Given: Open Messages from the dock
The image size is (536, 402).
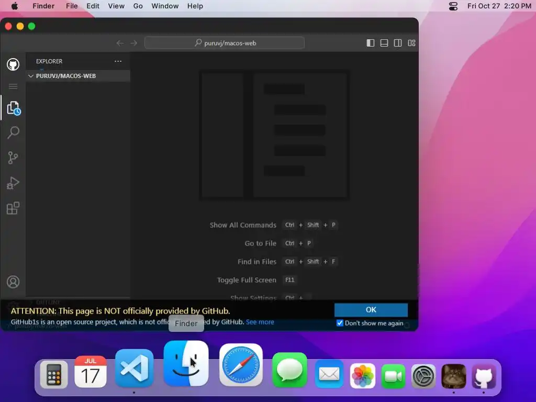Looking at the screenshot, I should pyautogui.click(x=290, y=370).
